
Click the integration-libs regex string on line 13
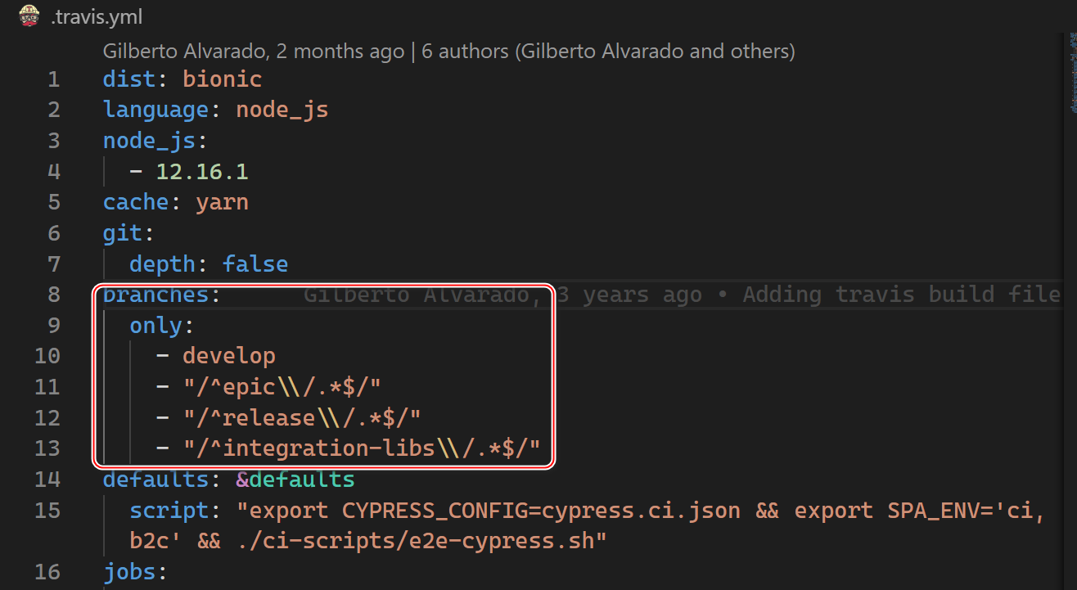click(362, 448)
